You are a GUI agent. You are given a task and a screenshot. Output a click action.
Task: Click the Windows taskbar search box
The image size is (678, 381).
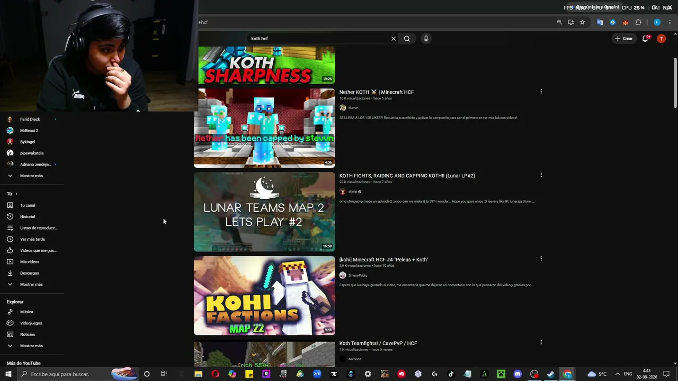[77, 374]
